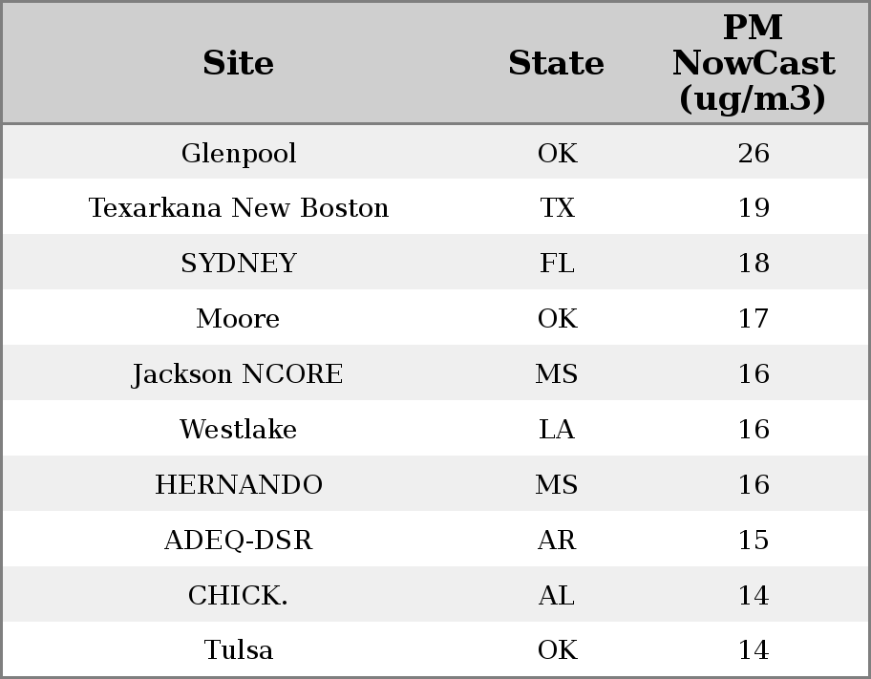Select the Texarkana New Boston cell
Image resolution: width=871 pixels, height=679 pixels.
tap(239, 208)
